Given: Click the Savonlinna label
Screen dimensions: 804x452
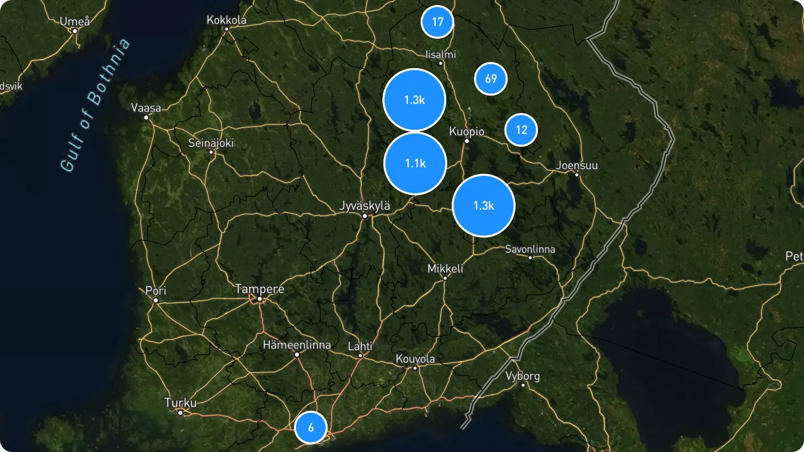Looking at the screenshot, I should 530,249.
